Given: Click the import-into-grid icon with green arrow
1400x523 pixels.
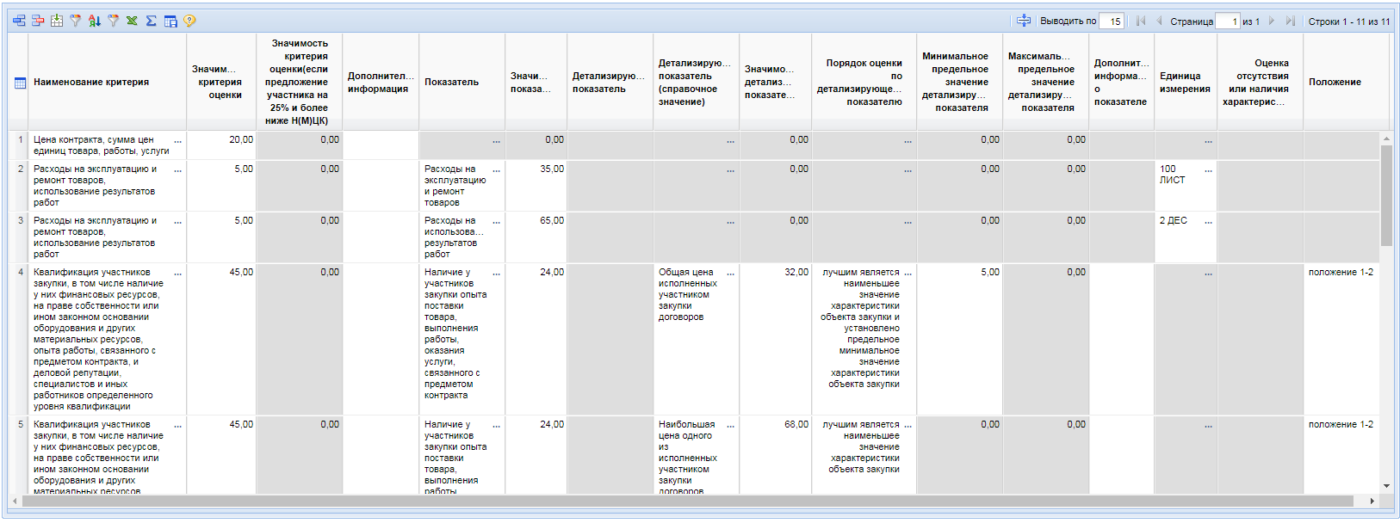Looking at the screenshot, I should tap(57, 21).
